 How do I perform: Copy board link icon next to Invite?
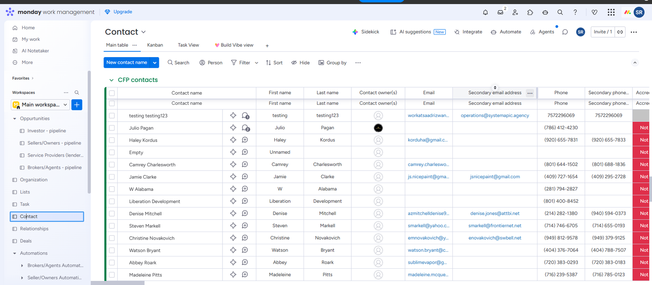[620, 32]
